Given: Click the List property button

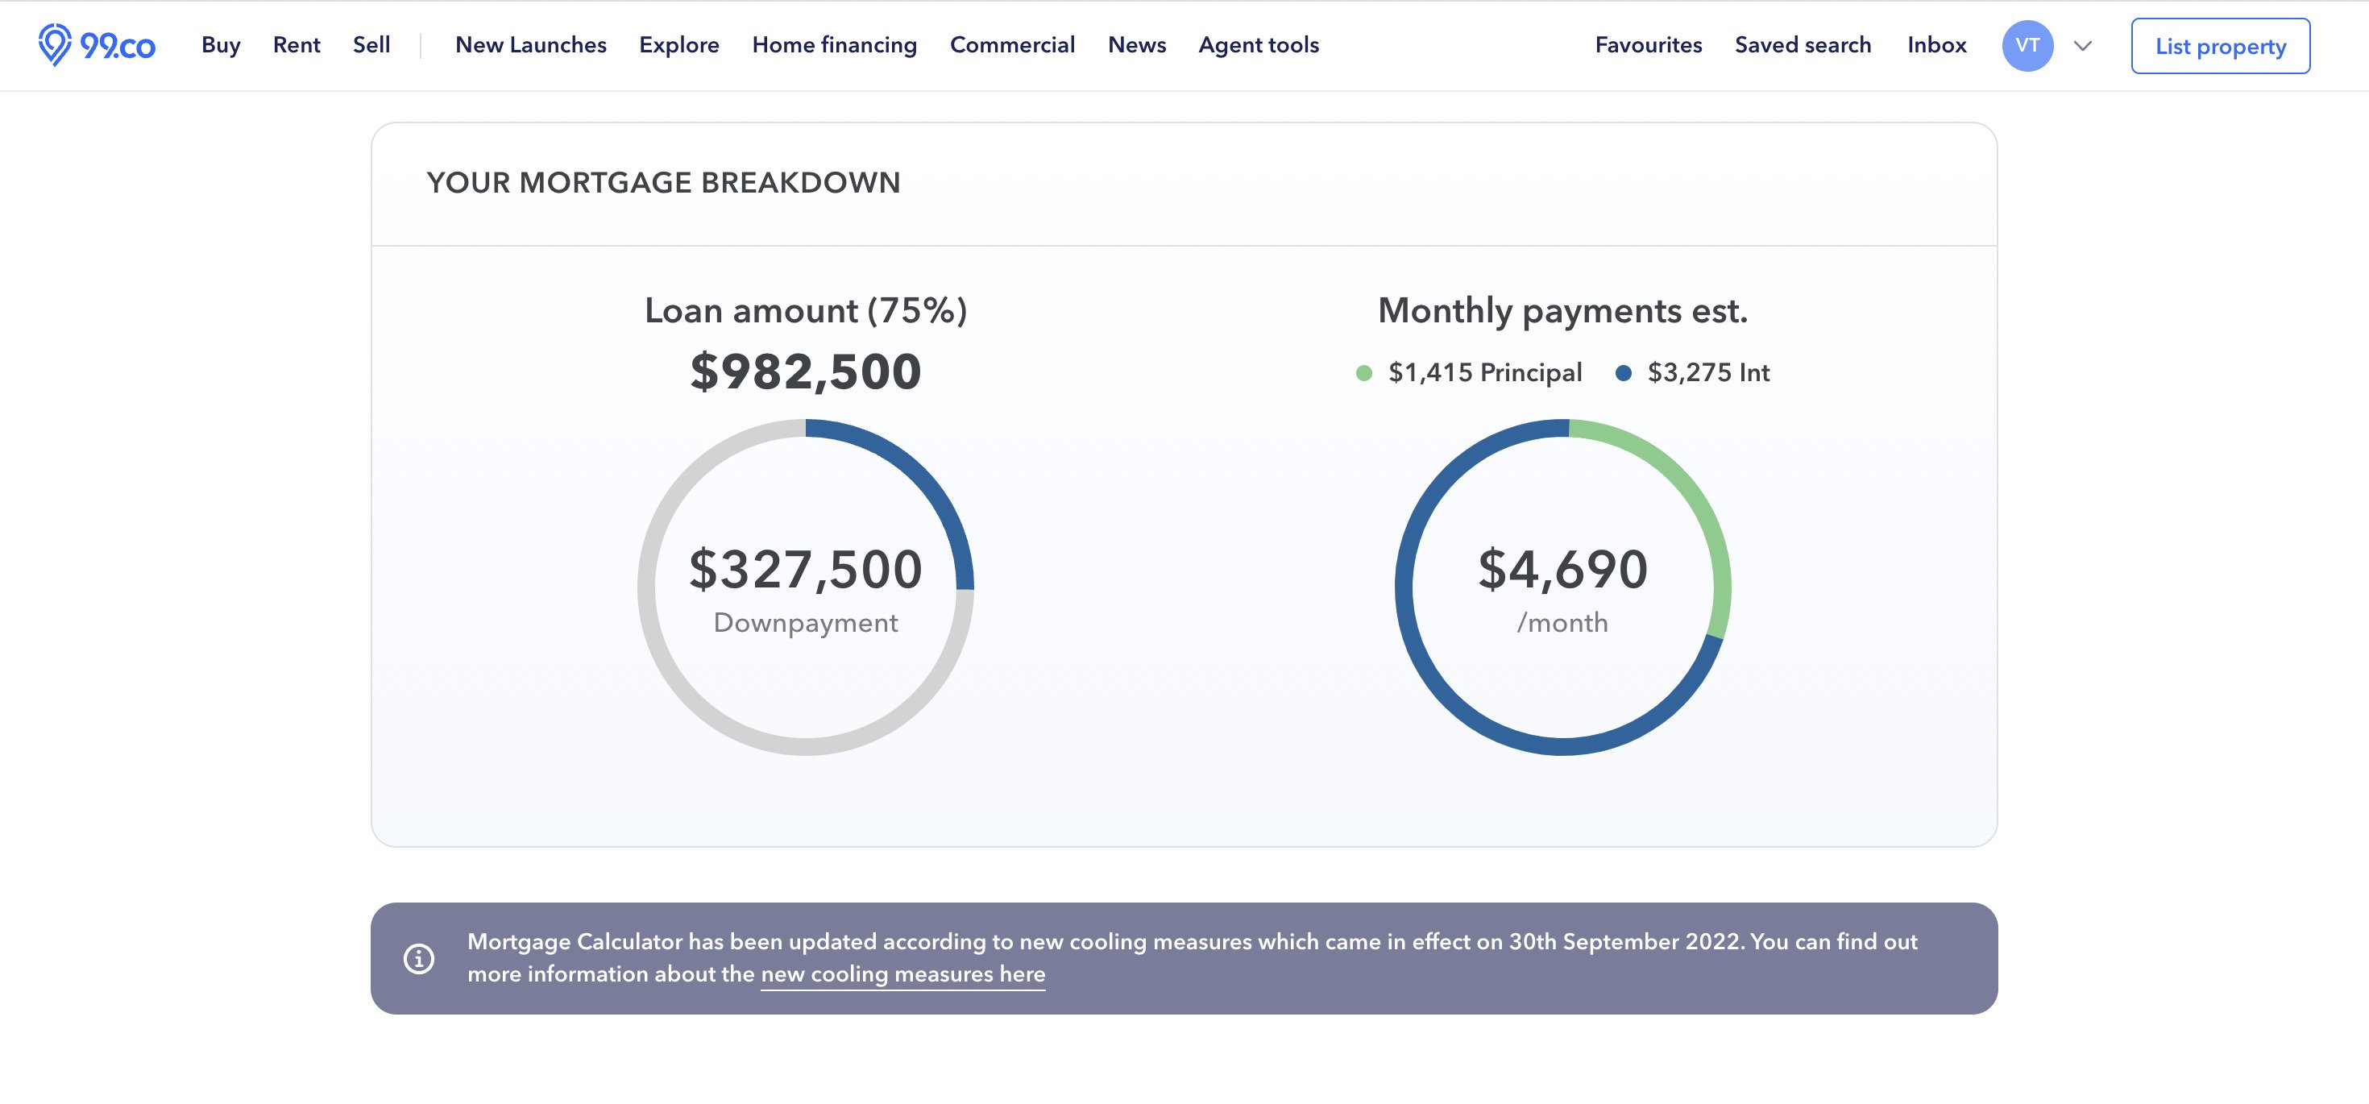Looking at the screenshot, I should tap(2220, 46).
